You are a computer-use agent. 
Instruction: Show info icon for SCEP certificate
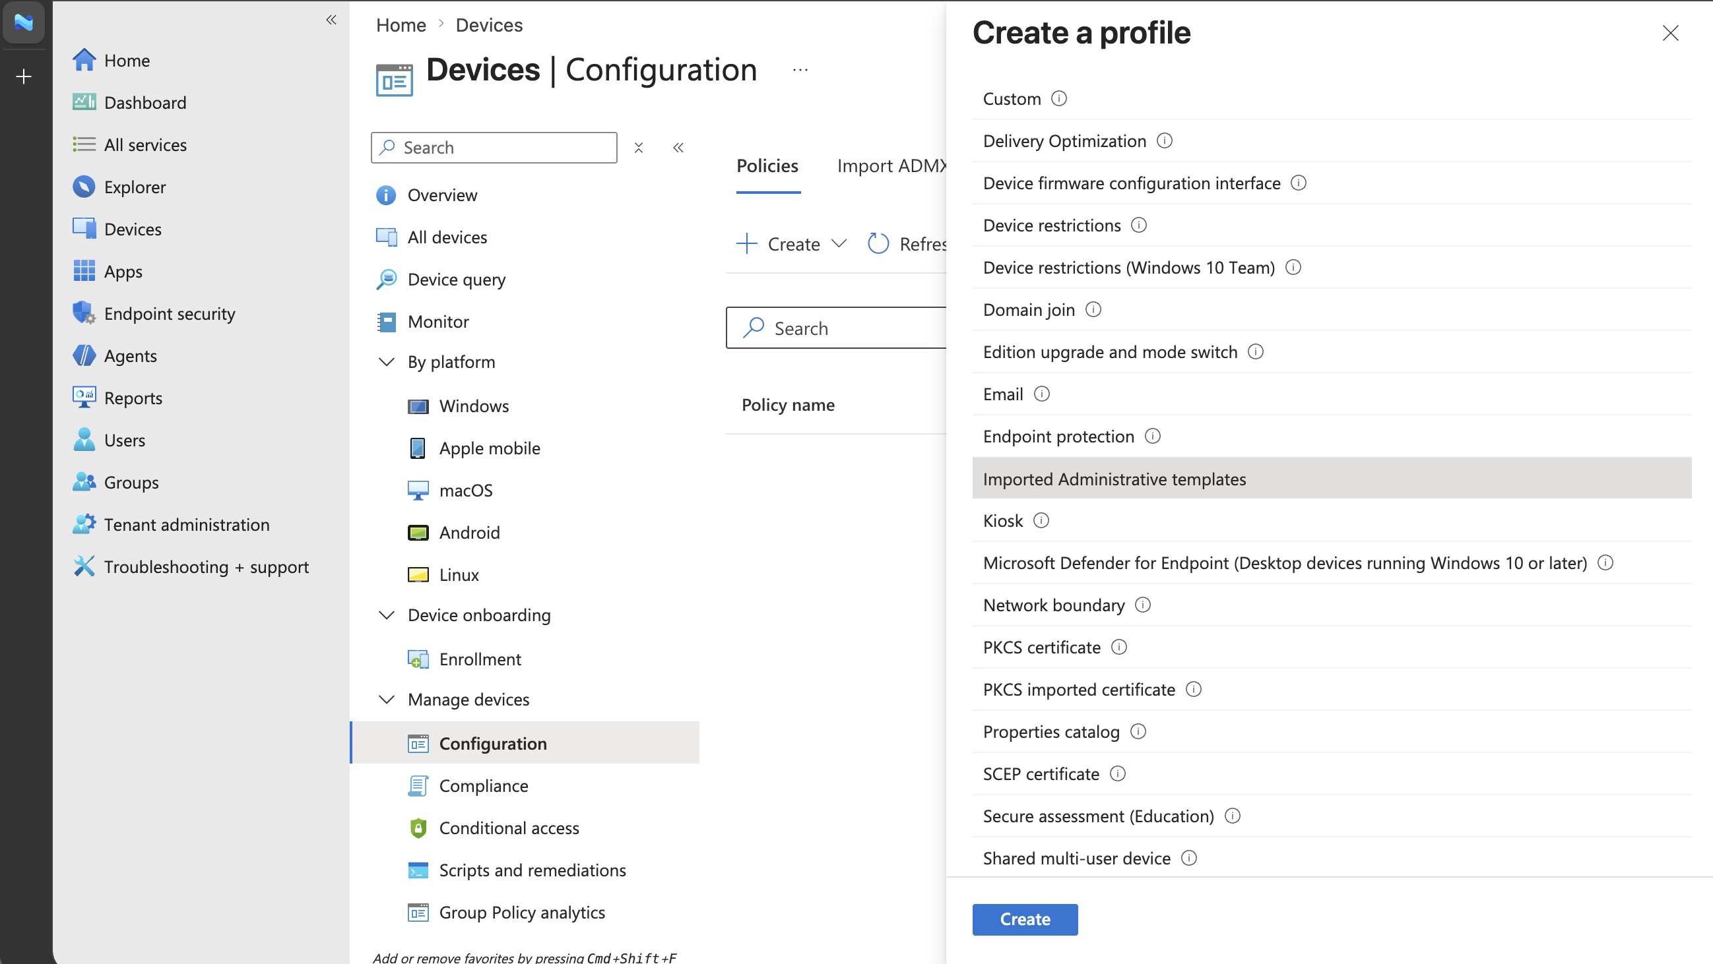coord(1118,773)
